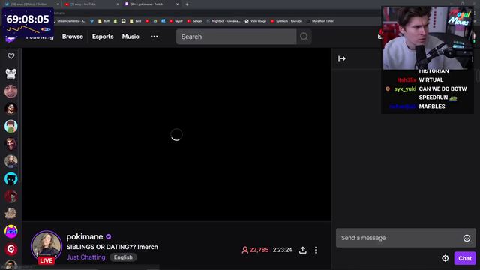Close the Twitter browser tab
Image resolution: width=480 pixels, height=270 pixels.
tap(58, 4)
